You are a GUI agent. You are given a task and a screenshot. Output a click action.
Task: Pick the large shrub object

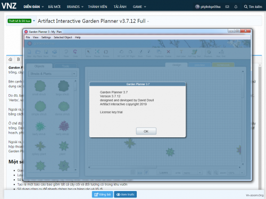(63, 86)
